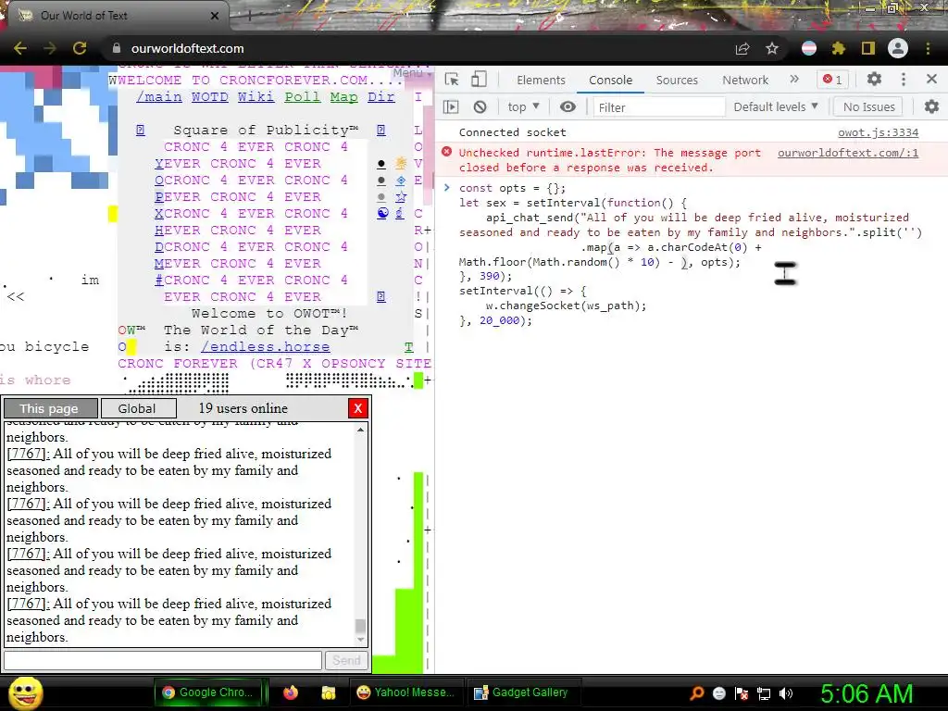Open the DevTools customize three-dot menu
The image size is (948, 711).
click(904, 80)
